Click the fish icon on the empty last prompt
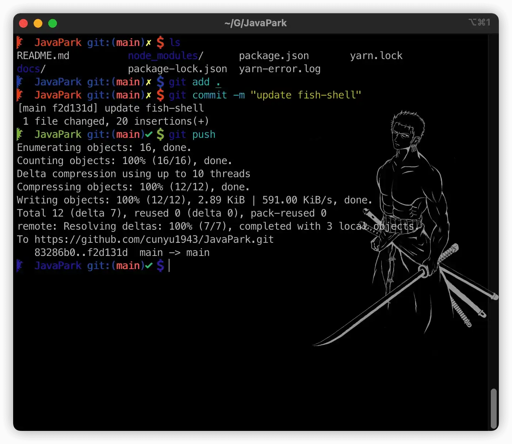The height and width of the screenshot is (444, 512). [20, 266]
